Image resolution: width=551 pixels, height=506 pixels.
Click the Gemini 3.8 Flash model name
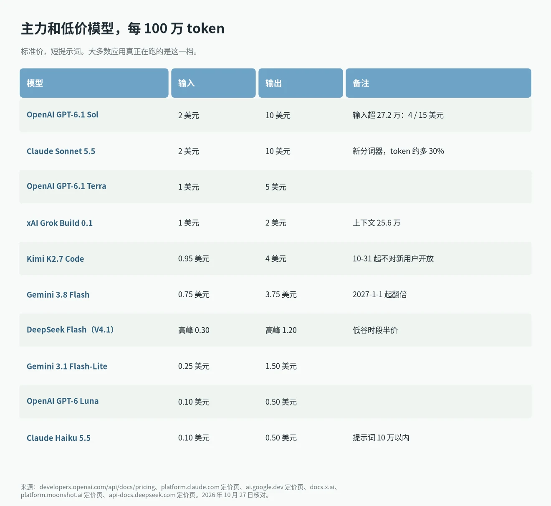click(x=58, y=295)
